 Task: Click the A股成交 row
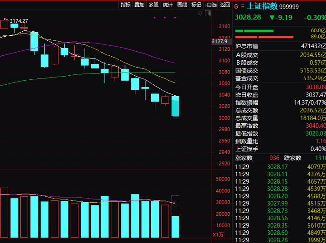pyautogui.click(x=280, y=55)
